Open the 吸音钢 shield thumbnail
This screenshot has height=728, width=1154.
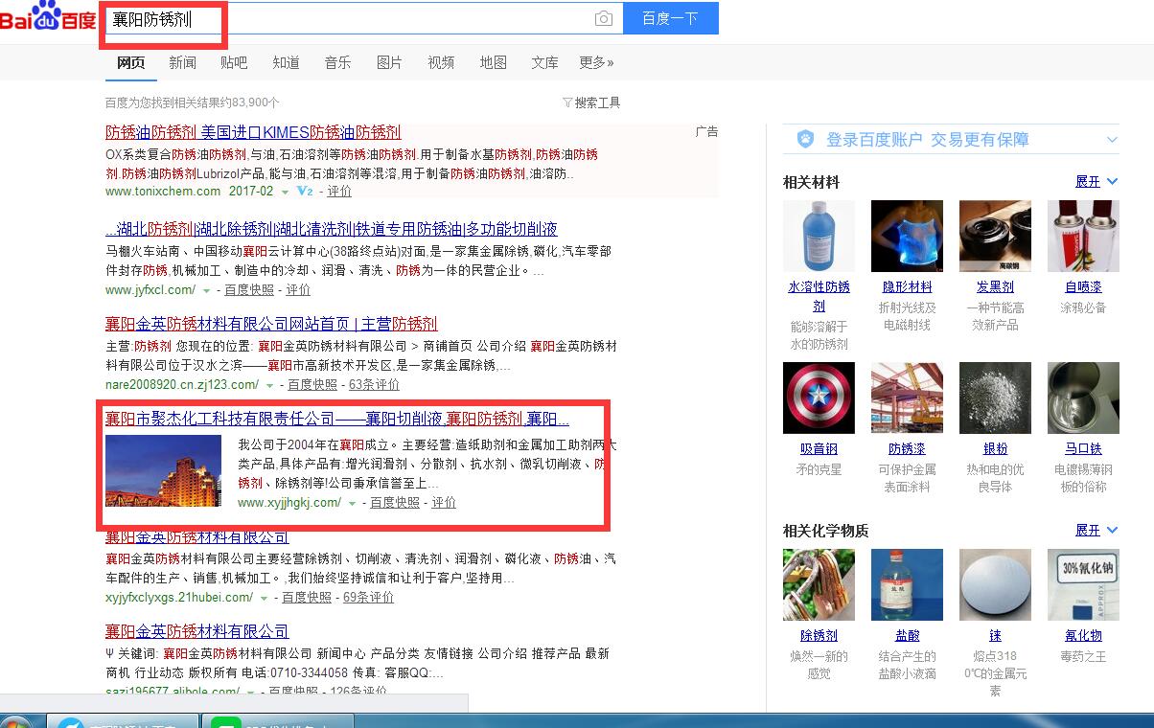click(x=819, y=398)
